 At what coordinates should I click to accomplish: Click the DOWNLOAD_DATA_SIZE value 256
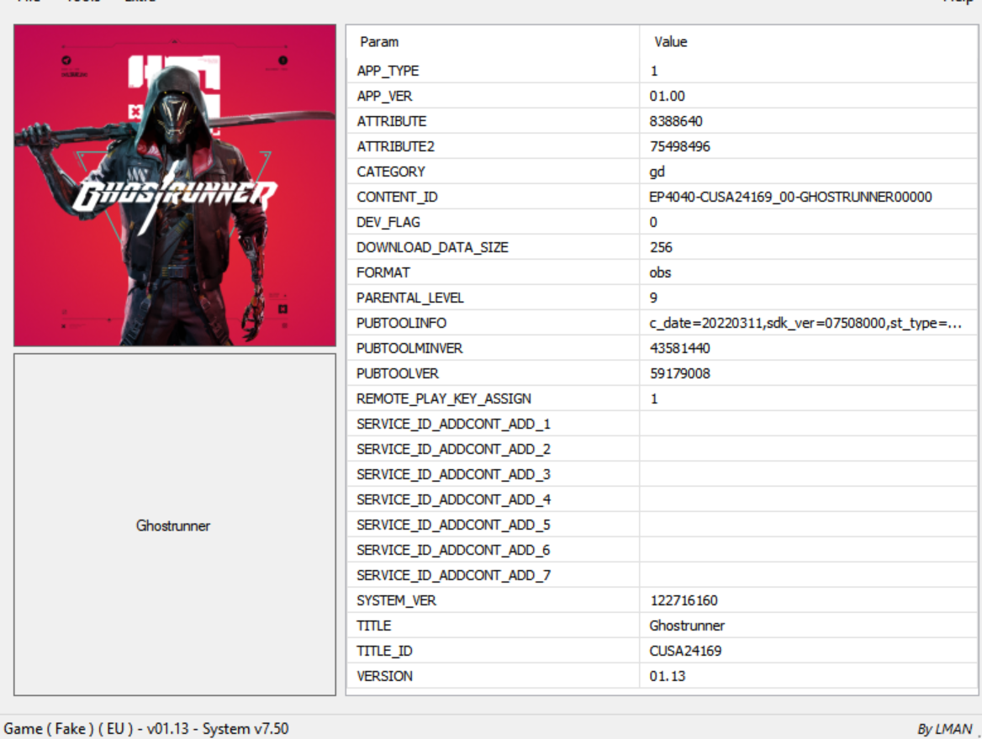pyautogui.click(x=661, y=247)
